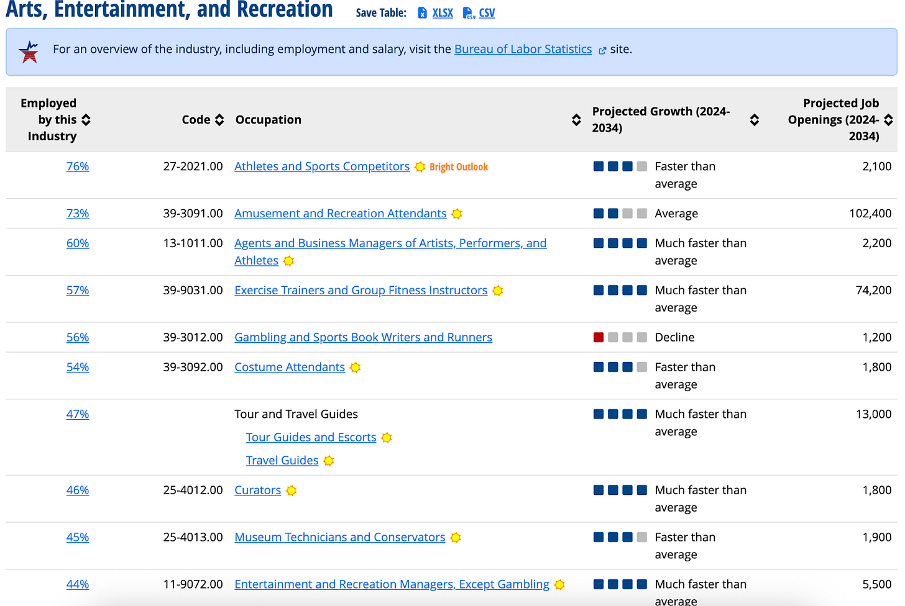Click external link icon after Bureau of Labor Statistics
Image resolution: width=905 pixels, height=606 pixels.
pos(602,50)
